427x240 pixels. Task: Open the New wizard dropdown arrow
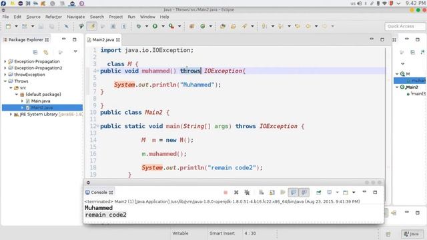16,27
